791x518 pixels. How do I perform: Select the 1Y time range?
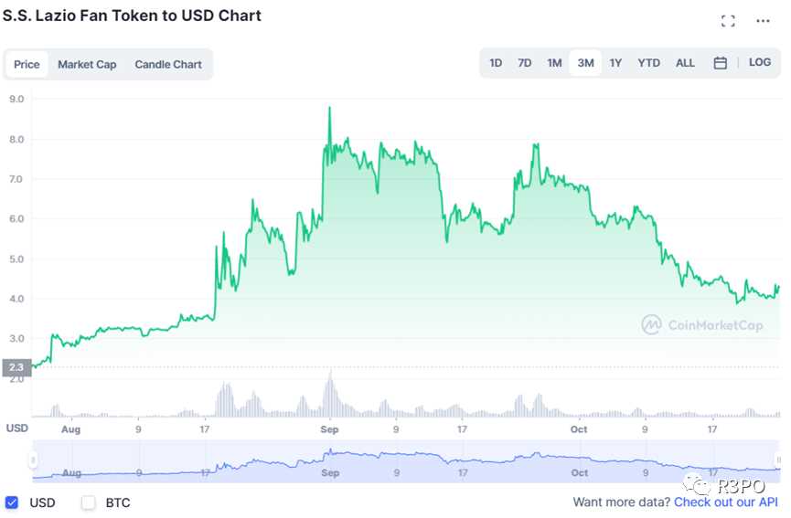[x=615, y=63]
